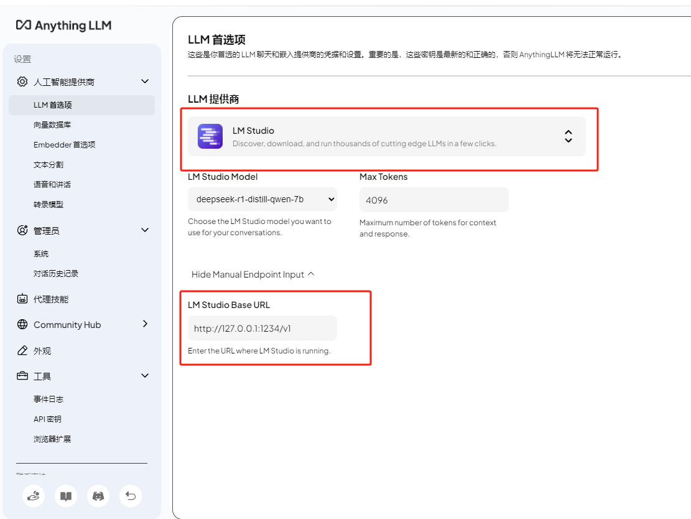Click the Anything LLM logo
Viewport: 691px width, 519px height.
[x=63, y=26]
